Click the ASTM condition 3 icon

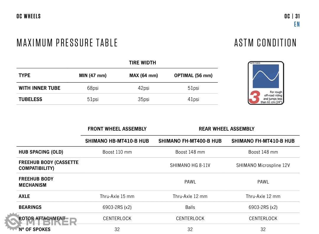(x=265, y=83)
